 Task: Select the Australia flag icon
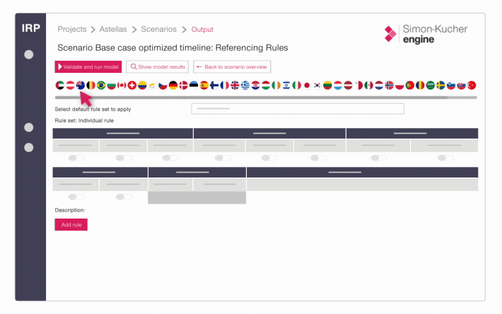click(x=81, y=86)
